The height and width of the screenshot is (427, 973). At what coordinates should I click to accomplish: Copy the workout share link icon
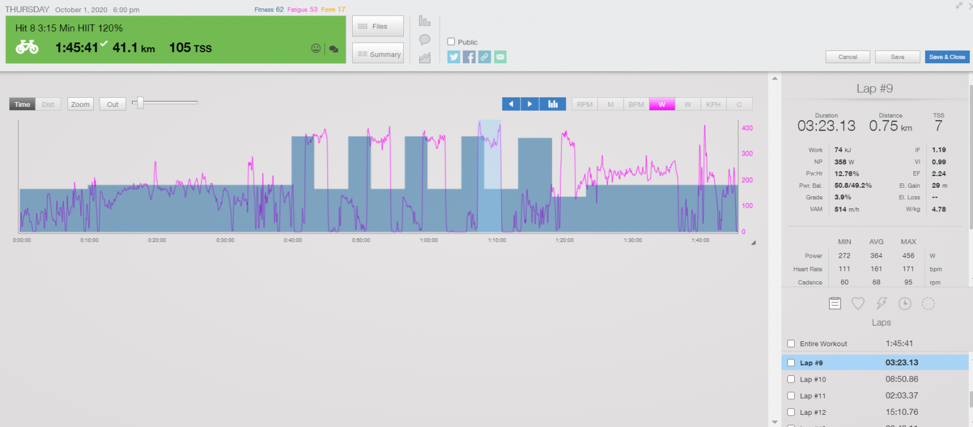click(485, 57)
